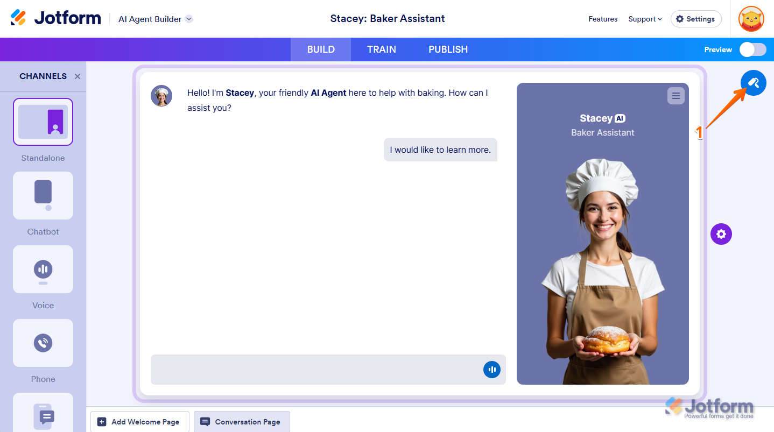Select the messaging channel below Phone
The width and height of the screenshot is (774, 432).
coord(43,413)
